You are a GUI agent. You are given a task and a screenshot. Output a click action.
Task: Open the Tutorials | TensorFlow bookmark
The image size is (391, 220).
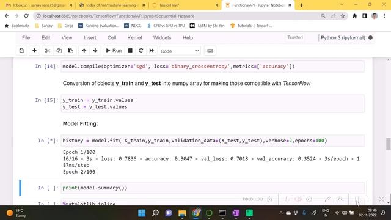[251, 26]
